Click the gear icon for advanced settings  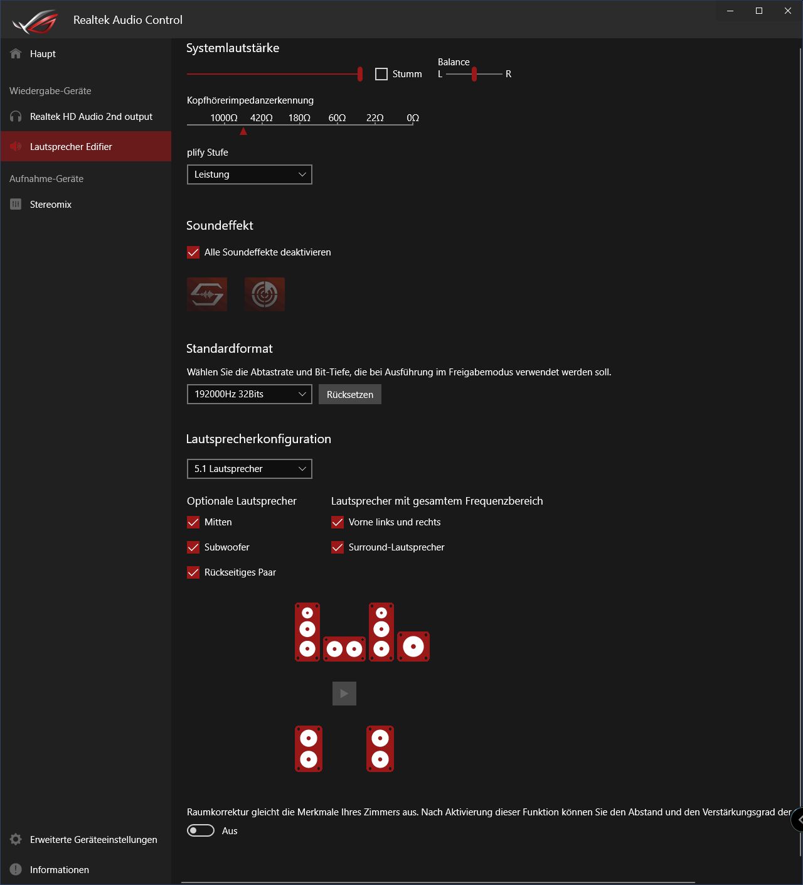click(16, 840)
